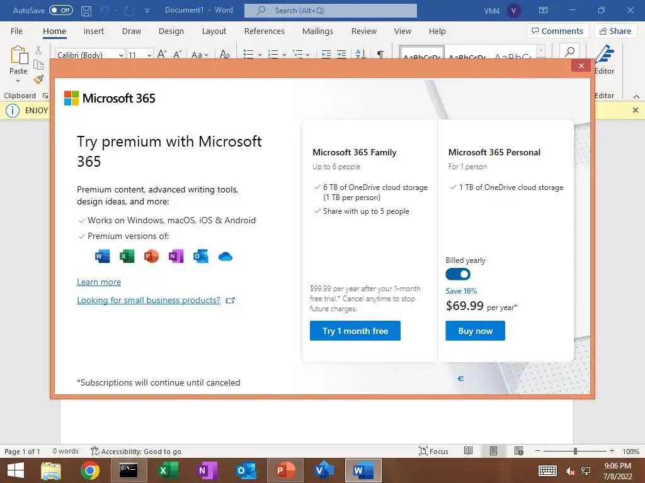This screenshot has height=483, width=645.
Task: Open Customize Quick Access Toolbar dropdown
Action: coord(147,11)
